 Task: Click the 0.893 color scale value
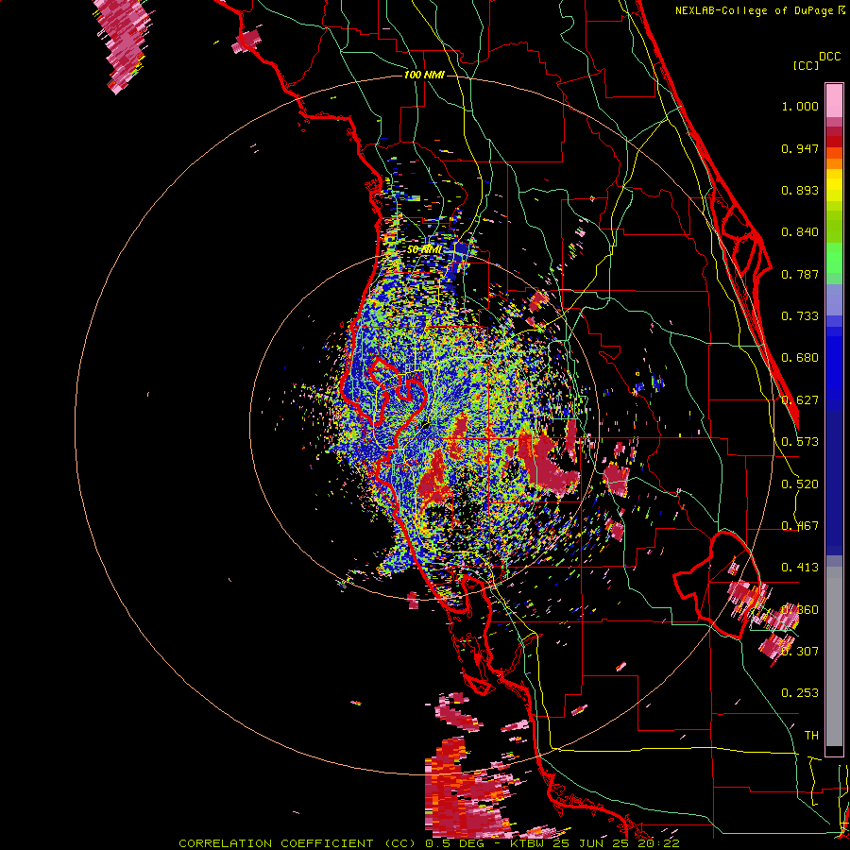click(x=800, y=190)
